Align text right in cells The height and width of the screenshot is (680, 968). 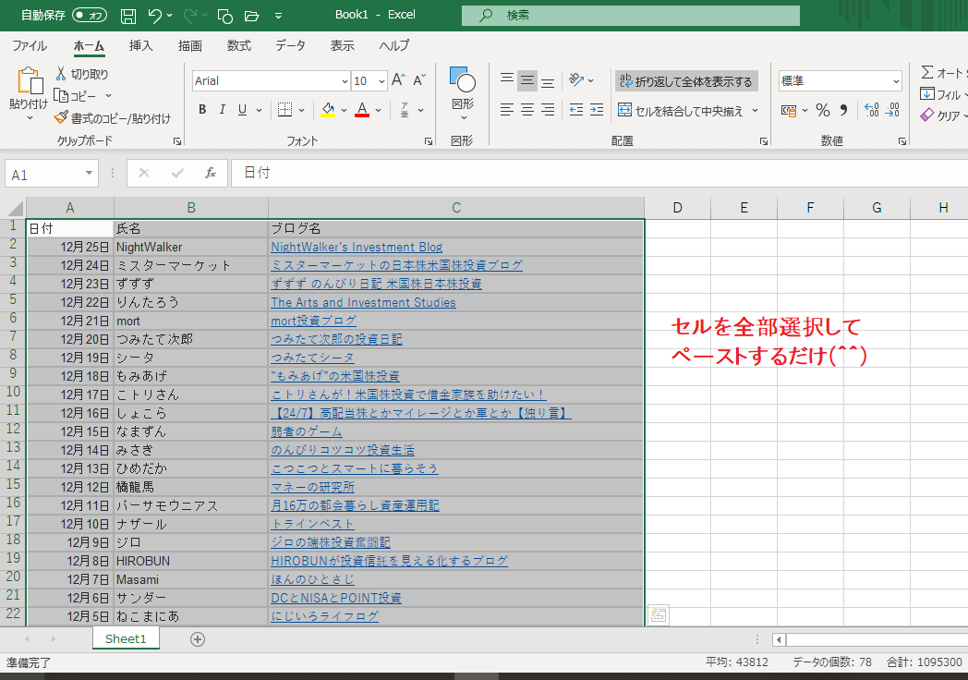(548, 110)
